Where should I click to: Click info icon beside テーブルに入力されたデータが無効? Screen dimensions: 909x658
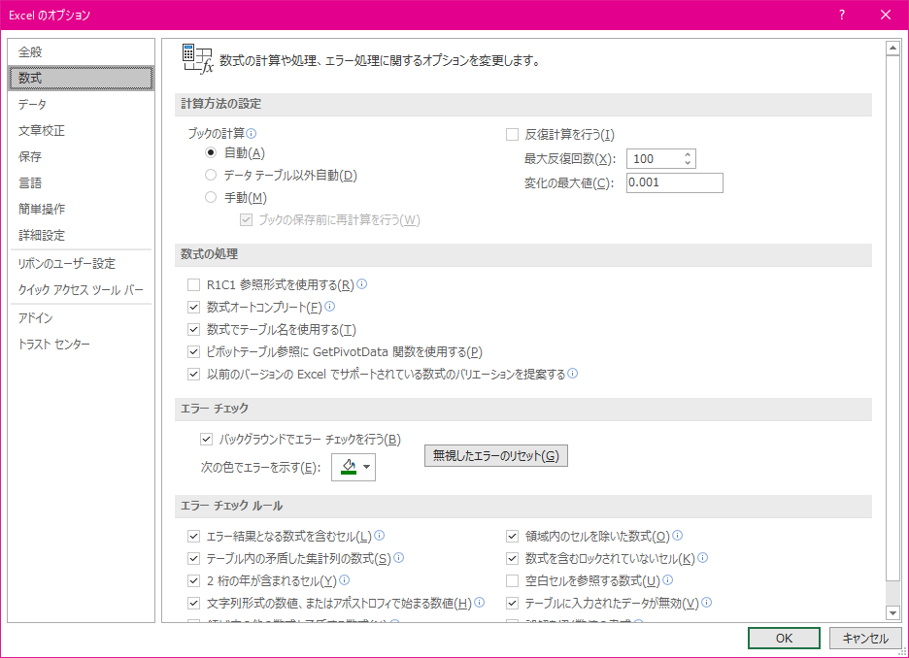click(707, 603)
